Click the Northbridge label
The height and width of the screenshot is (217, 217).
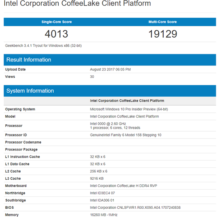pos(15,193)
